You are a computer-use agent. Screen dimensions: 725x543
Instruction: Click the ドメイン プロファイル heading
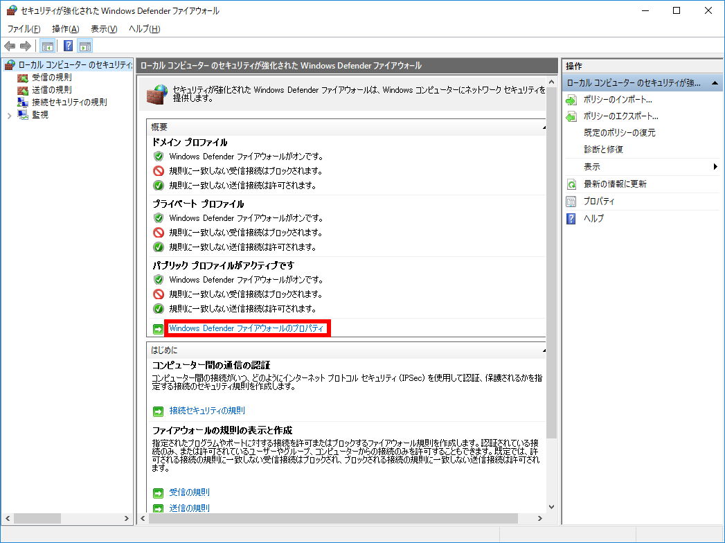pos(190,143)
